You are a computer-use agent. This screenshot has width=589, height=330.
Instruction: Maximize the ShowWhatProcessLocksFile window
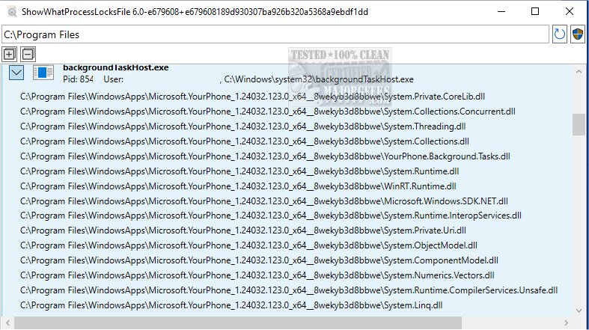click(535, 12)
